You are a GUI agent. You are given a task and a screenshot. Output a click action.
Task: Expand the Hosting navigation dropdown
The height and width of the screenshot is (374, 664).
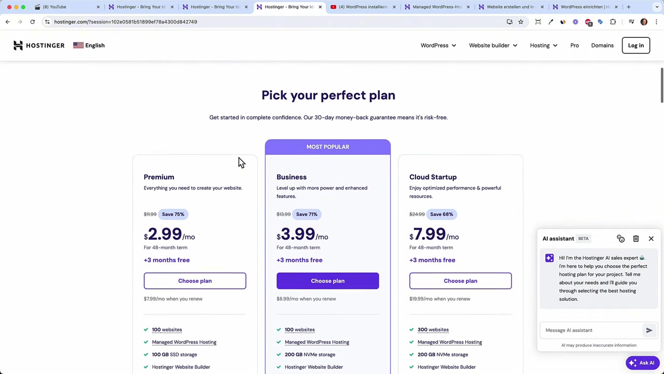tap(544, 45)
